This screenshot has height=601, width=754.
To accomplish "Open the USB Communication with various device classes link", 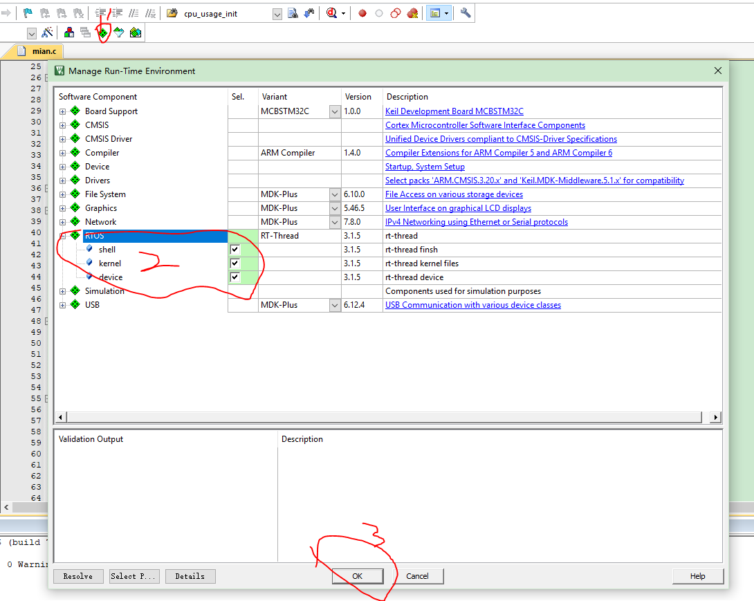I will click(x=472, y=305).
